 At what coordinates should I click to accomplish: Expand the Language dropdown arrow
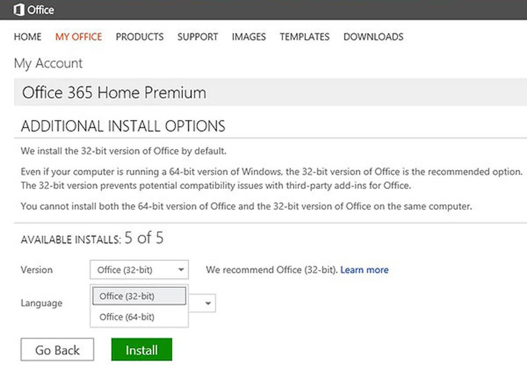[x=209, y=303]
